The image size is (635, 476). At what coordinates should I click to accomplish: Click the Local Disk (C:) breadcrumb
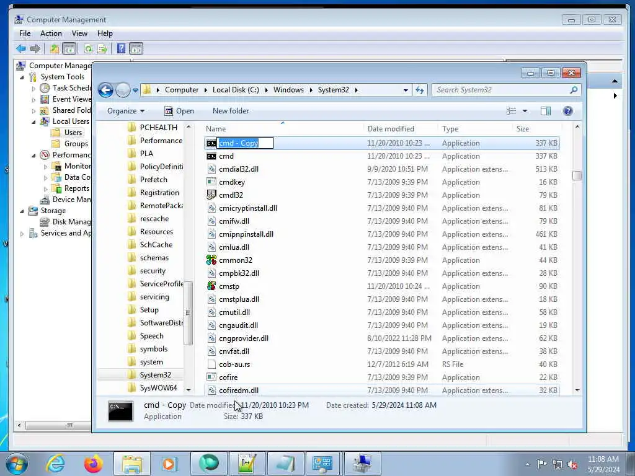click(x=236, y=90)
